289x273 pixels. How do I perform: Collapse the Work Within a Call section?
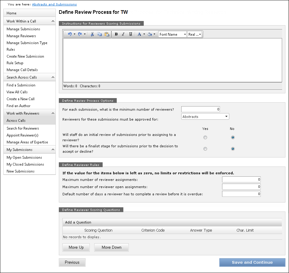tap(53, 21)
